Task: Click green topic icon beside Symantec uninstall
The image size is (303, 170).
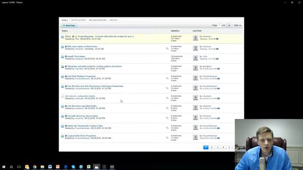Action: (x=62, y=67)
